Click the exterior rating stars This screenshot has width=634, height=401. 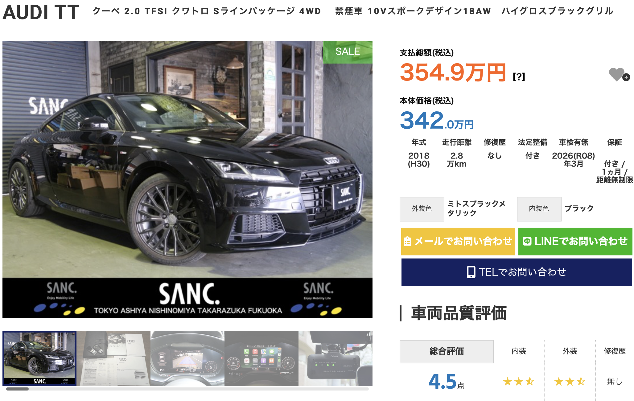(x=570, y=382)
